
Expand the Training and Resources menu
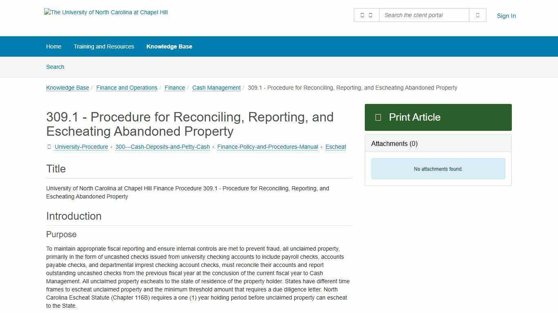tap(104, 46)
